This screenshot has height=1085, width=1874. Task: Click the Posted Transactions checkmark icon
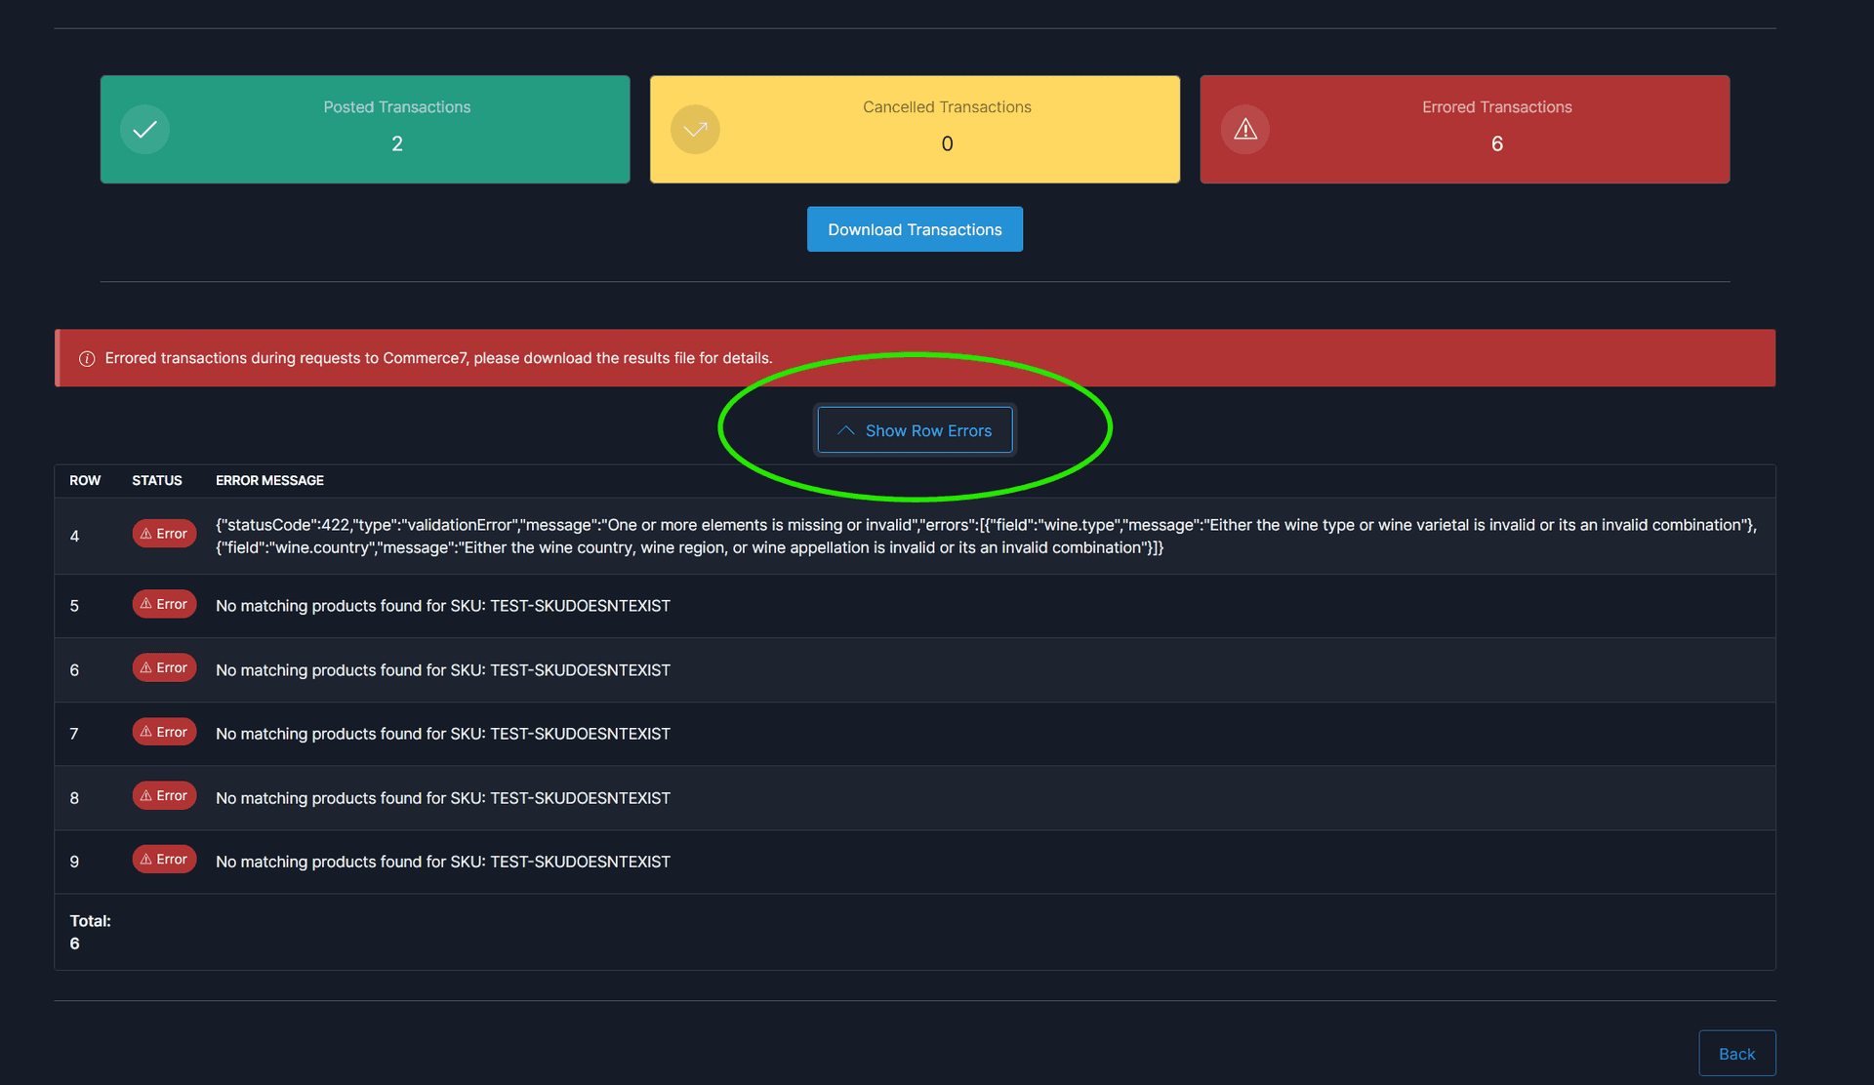(144, 129)
